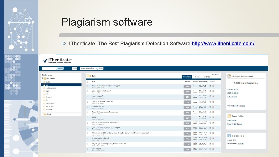Open similarity report for Healthcps.pdf
This screenshot has width=279, height=157.
pyautogui.click(x=187, y=97)
